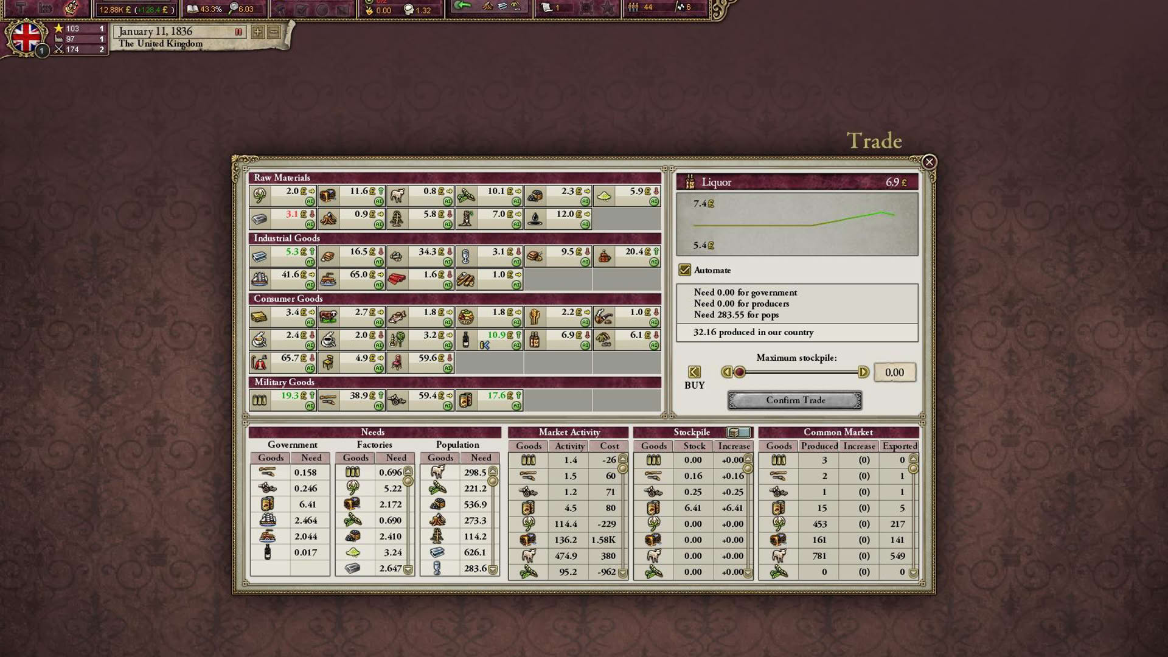Open the Military tab showing 44
Screen dimensions: 1168x657
point(666,8)
